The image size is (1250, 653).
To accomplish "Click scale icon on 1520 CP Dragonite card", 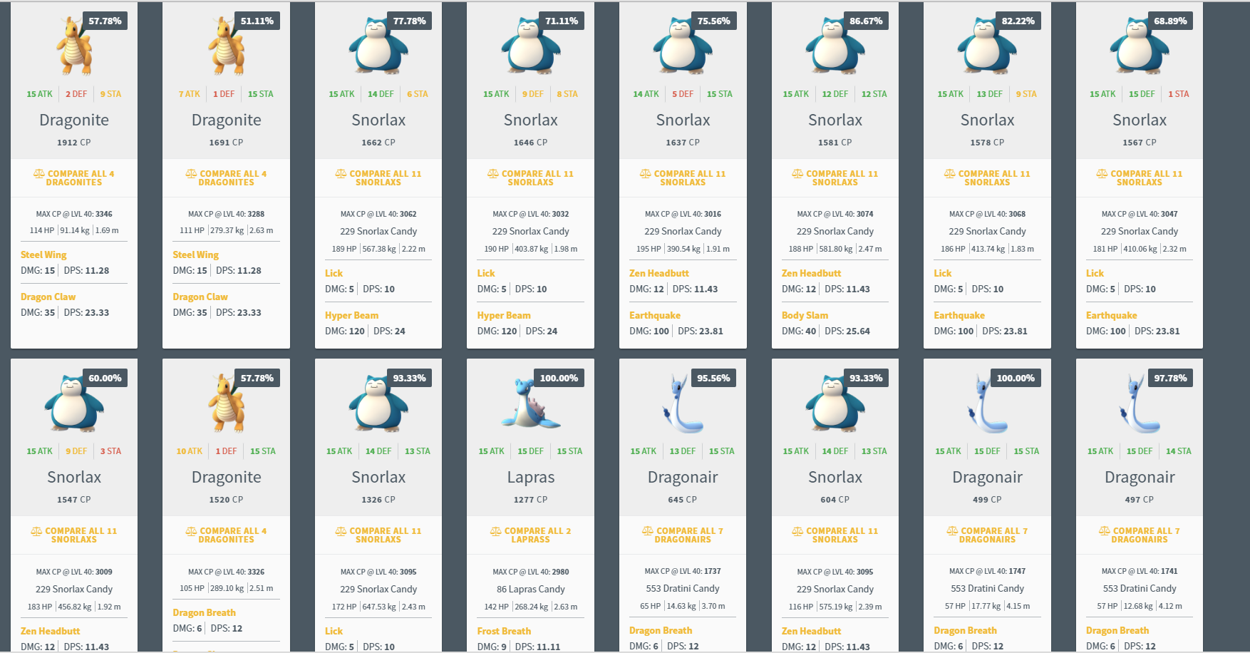I will point(191,531).
